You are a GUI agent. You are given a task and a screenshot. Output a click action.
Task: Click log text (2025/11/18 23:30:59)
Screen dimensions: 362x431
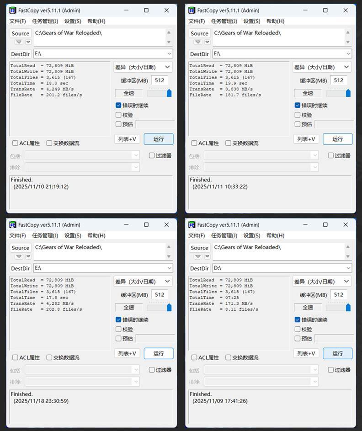[x=41, y=401]
